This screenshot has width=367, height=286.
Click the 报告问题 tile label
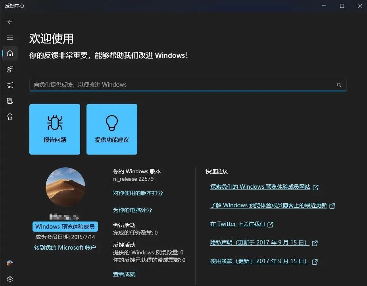[55, 140]
